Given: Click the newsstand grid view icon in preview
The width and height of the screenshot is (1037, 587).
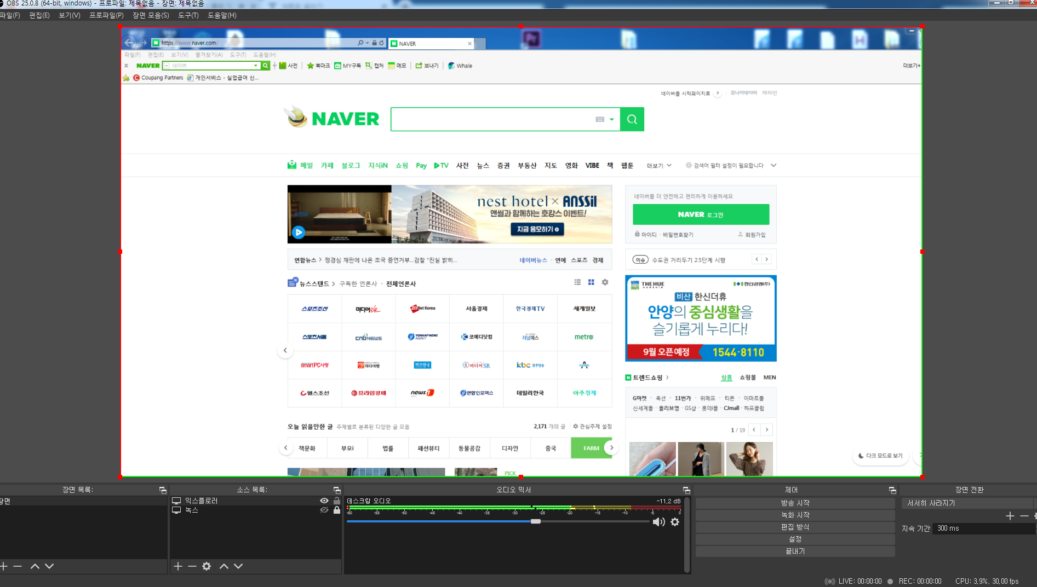Looking at the screenshot, I should (591, 282).
